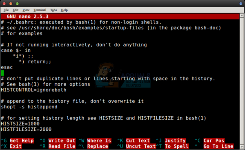Click the Cut Text shortcut label
The height and width of the screenshot is (150, 245).
(x=138, y=141)
